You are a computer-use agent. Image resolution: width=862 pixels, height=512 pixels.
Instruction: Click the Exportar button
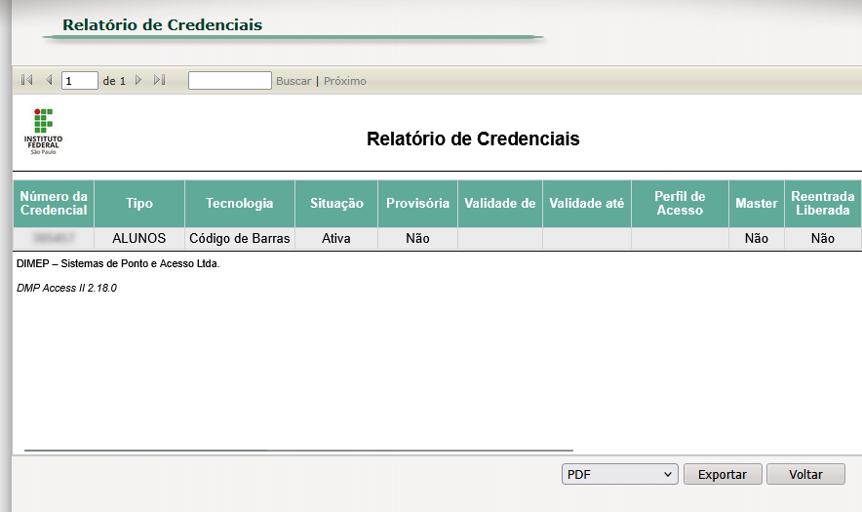coord(723,474)
